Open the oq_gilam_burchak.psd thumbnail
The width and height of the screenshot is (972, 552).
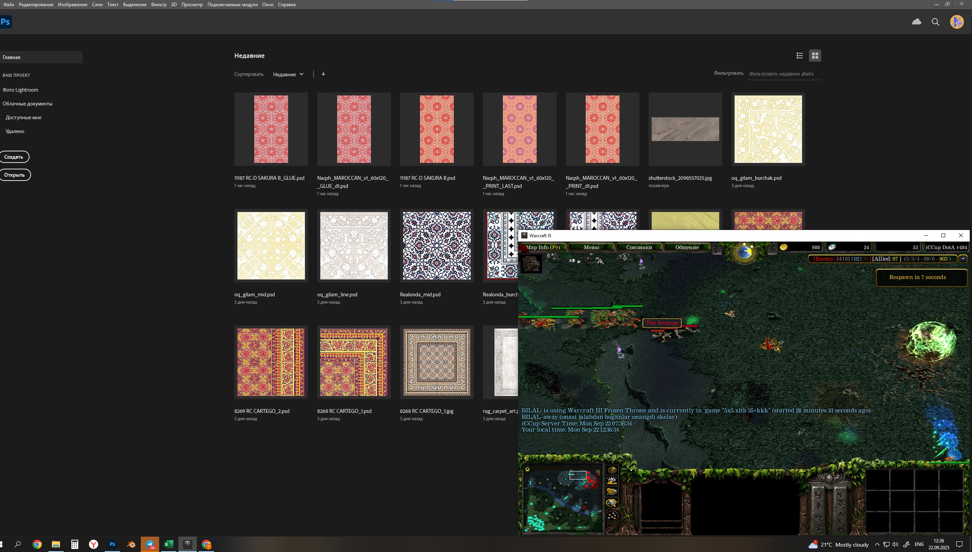tap(768, 129)
